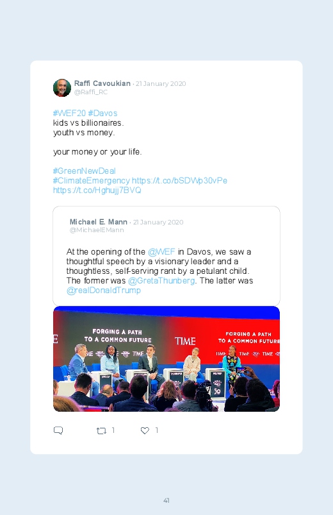Open the @GretaThunberg mention

coord(161,281)
